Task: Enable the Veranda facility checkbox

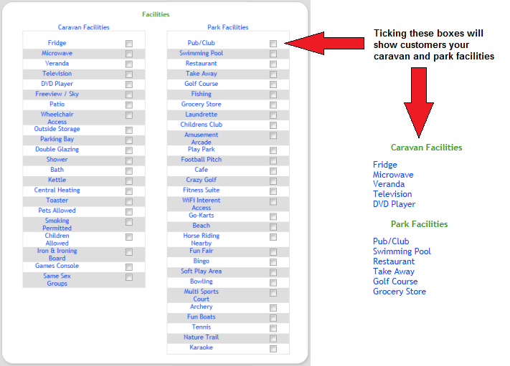Action: point(129,64)
